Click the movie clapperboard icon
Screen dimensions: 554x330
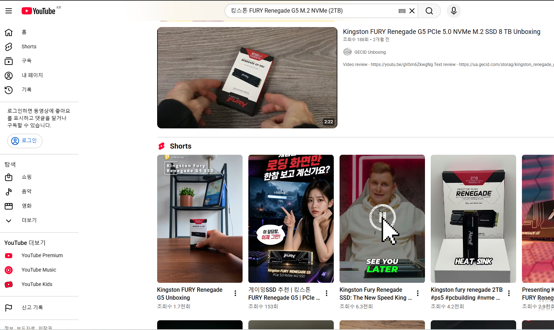point(9,206)
